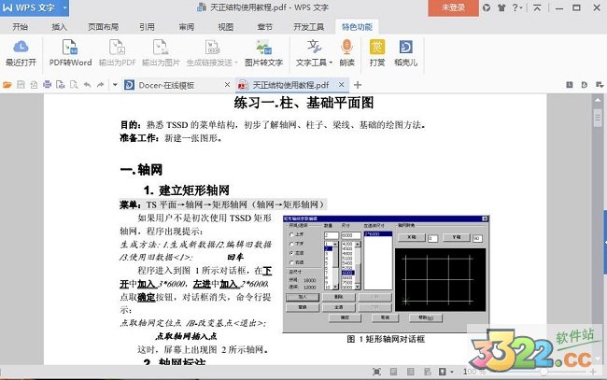The width and height of the screenshot is (607, 380).
Task: Close the Docer-在线模板 tab
Action: 227,84
